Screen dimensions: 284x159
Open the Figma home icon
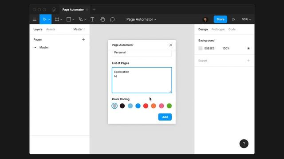54,10
